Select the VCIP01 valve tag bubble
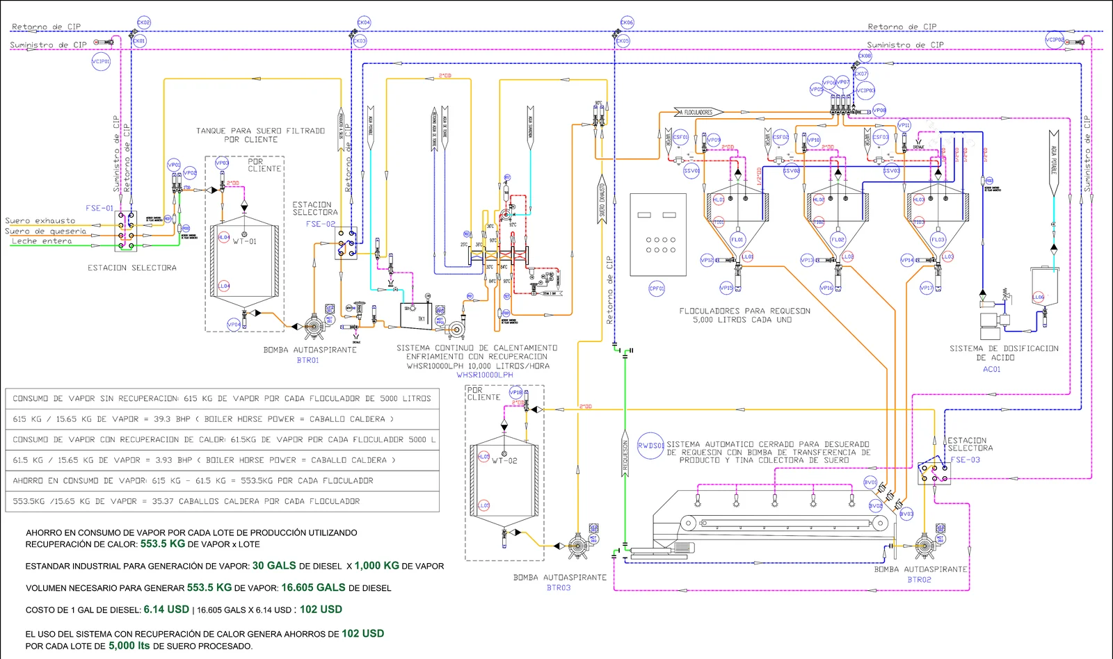Image resolution: width=1113 pixels, height=659 pixels. click(x=101, y=61)
